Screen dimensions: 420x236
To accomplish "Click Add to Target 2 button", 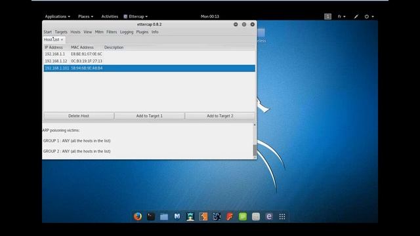I will pyautogui.click(x=220, y=116).
